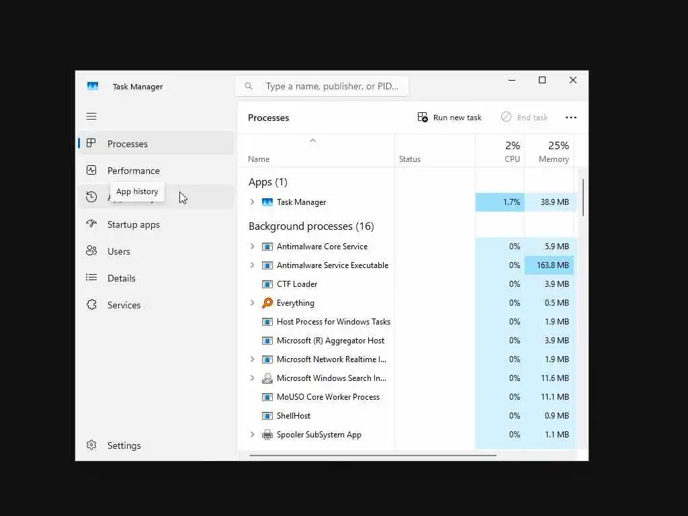688x516 pixels.
Task: Click the Users people icon
Action: click(91, 251)
